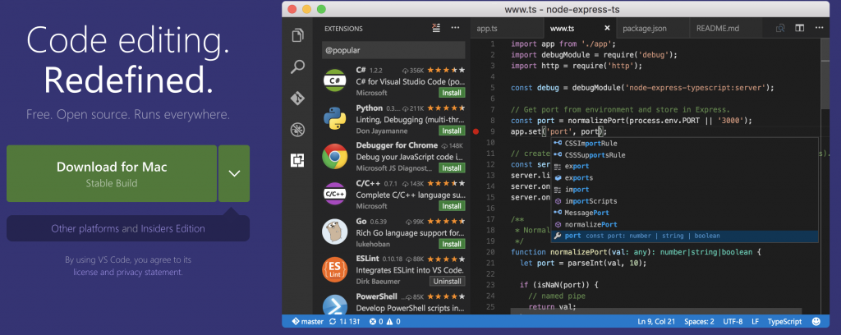The image size is (841, 335).
Task: Open changes icon in editor title bar
Action: point(780,28)
